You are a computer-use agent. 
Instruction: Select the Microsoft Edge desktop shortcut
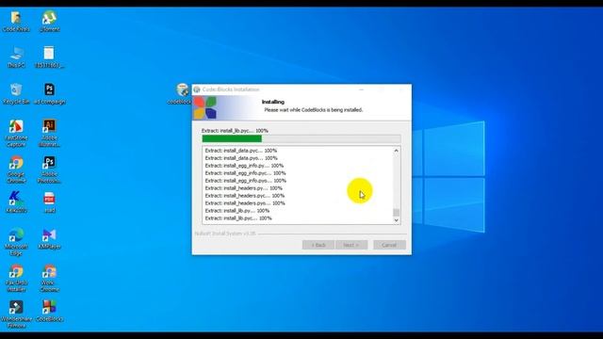[x=16, y=242]
